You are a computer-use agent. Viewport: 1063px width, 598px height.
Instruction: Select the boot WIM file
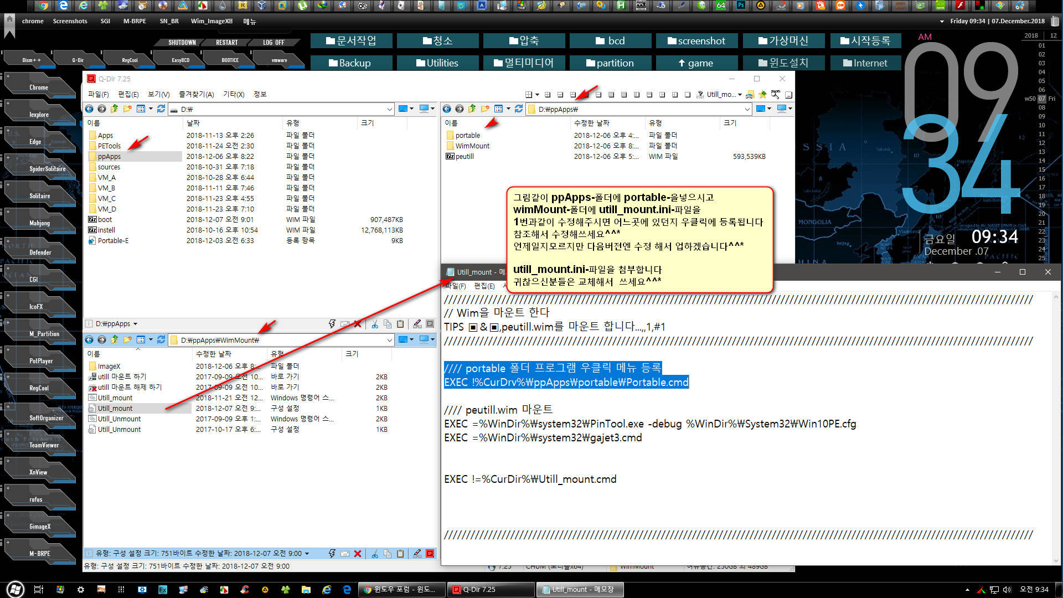click(x=105, y=220)
